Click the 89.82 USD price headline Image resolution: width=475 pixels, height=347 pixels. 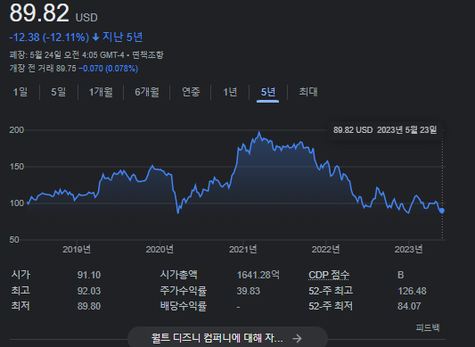[x=53, y=13]
